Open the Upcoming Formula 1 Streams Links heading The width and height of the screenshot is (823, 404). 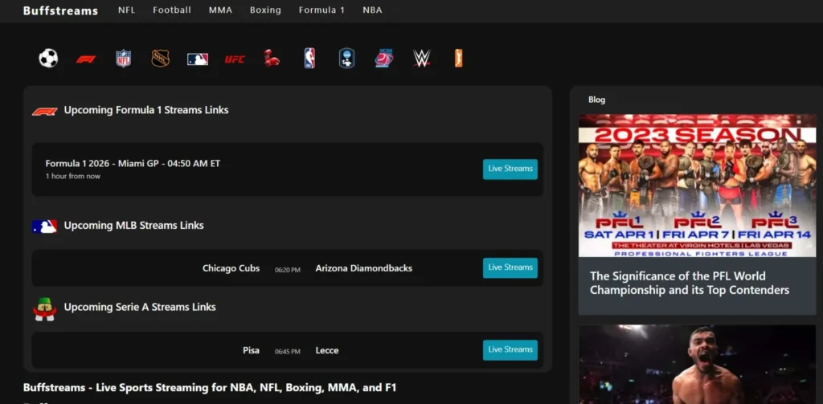pyautogui.click(x=146, y=110)
